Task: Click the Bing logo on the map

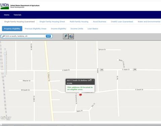Action: click(x=6, y=118)
